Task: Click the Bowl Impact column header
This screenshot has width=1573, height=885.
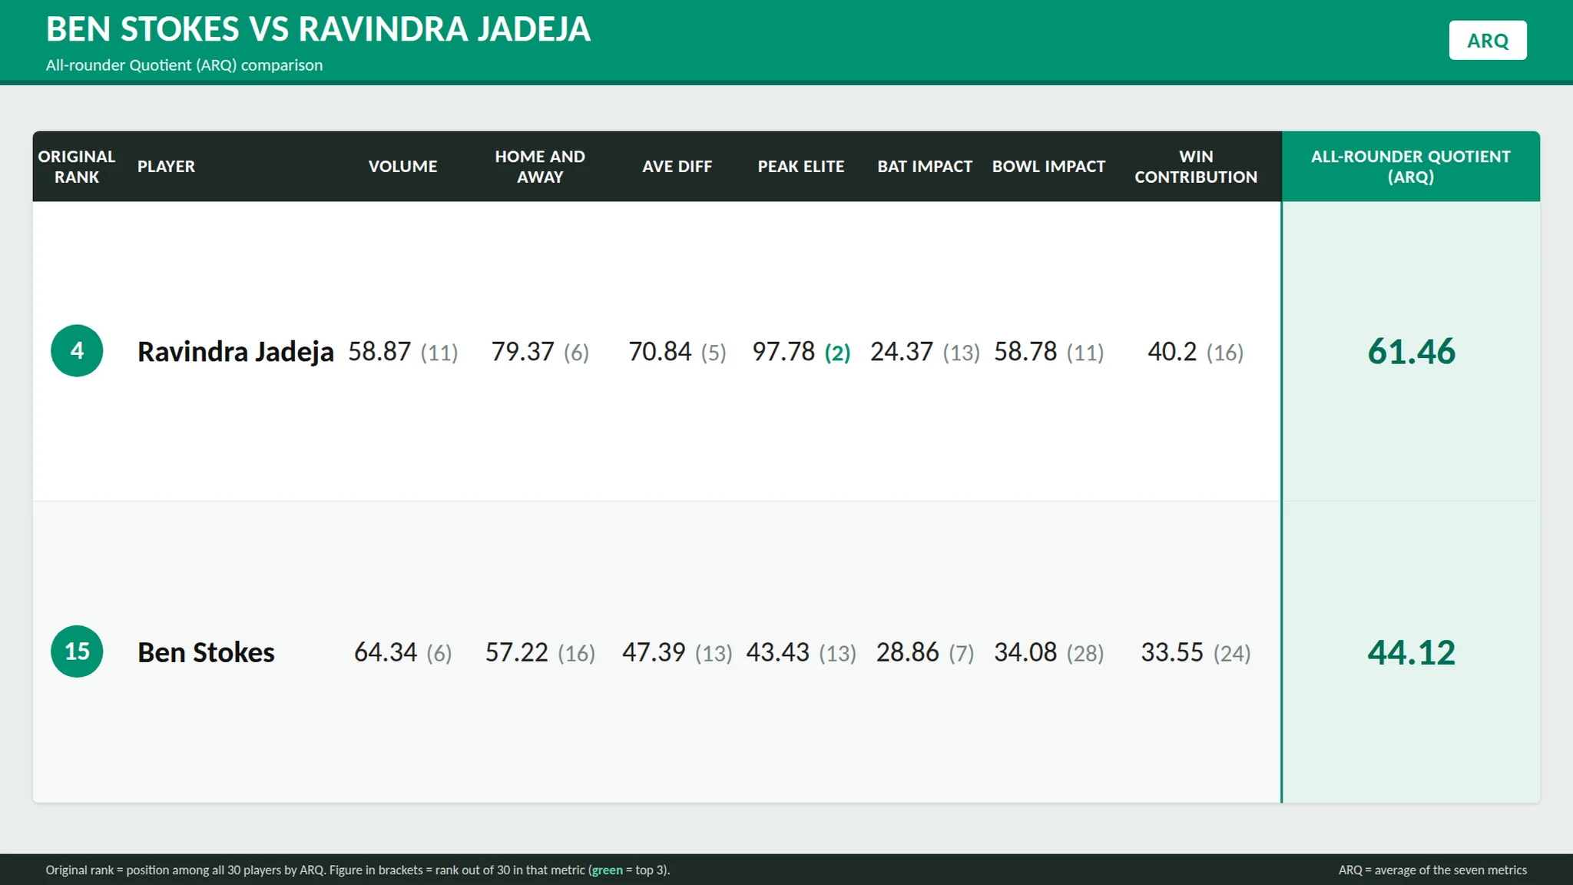Action: coord(1048,167)
